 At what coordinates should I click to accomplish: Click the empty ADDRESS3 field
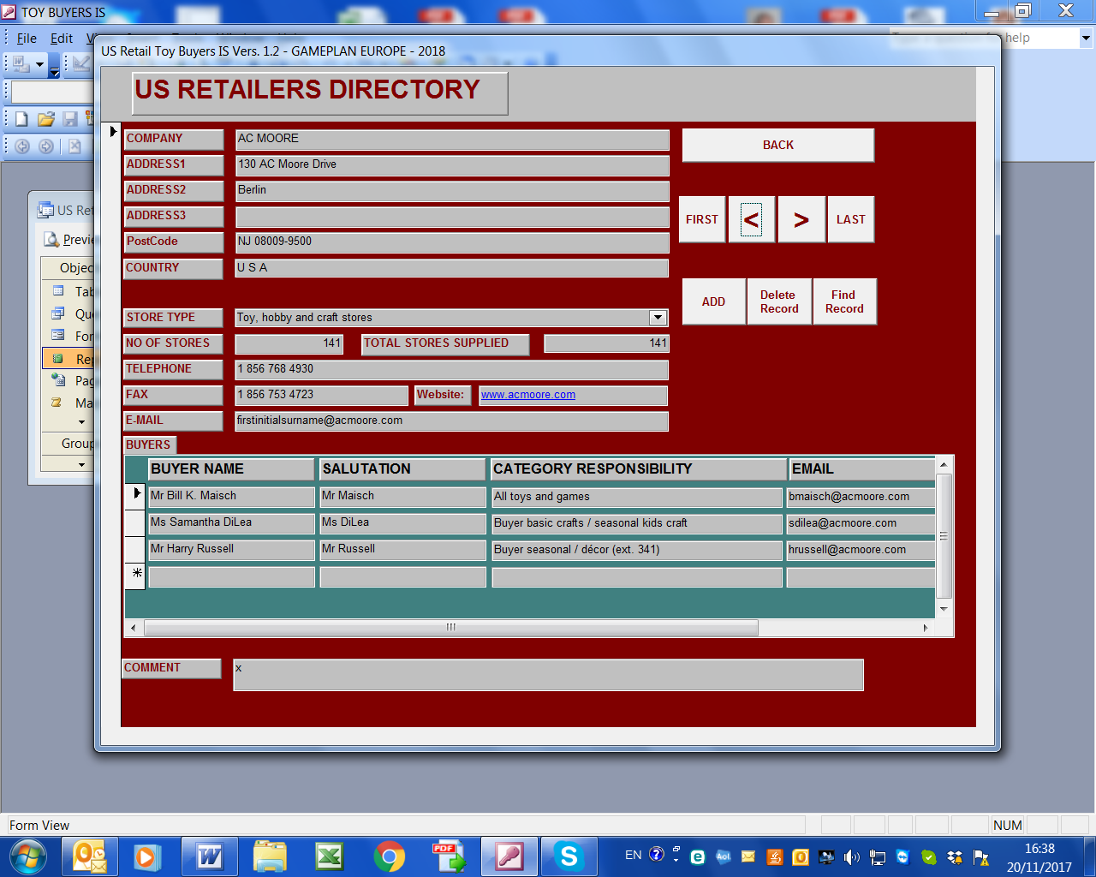tap(452, 217)
